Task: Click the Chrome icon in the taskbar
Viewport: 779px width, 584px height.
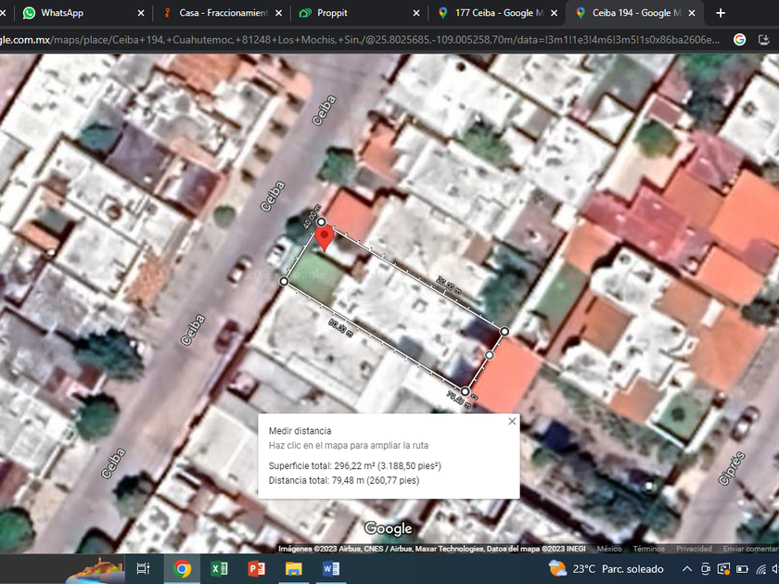Action: [x=182, y=568]
